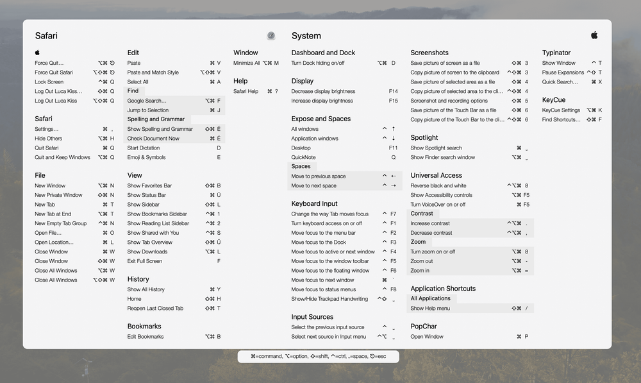Choose Jump to Selection
641x383 pixels.
pos(174,110)
